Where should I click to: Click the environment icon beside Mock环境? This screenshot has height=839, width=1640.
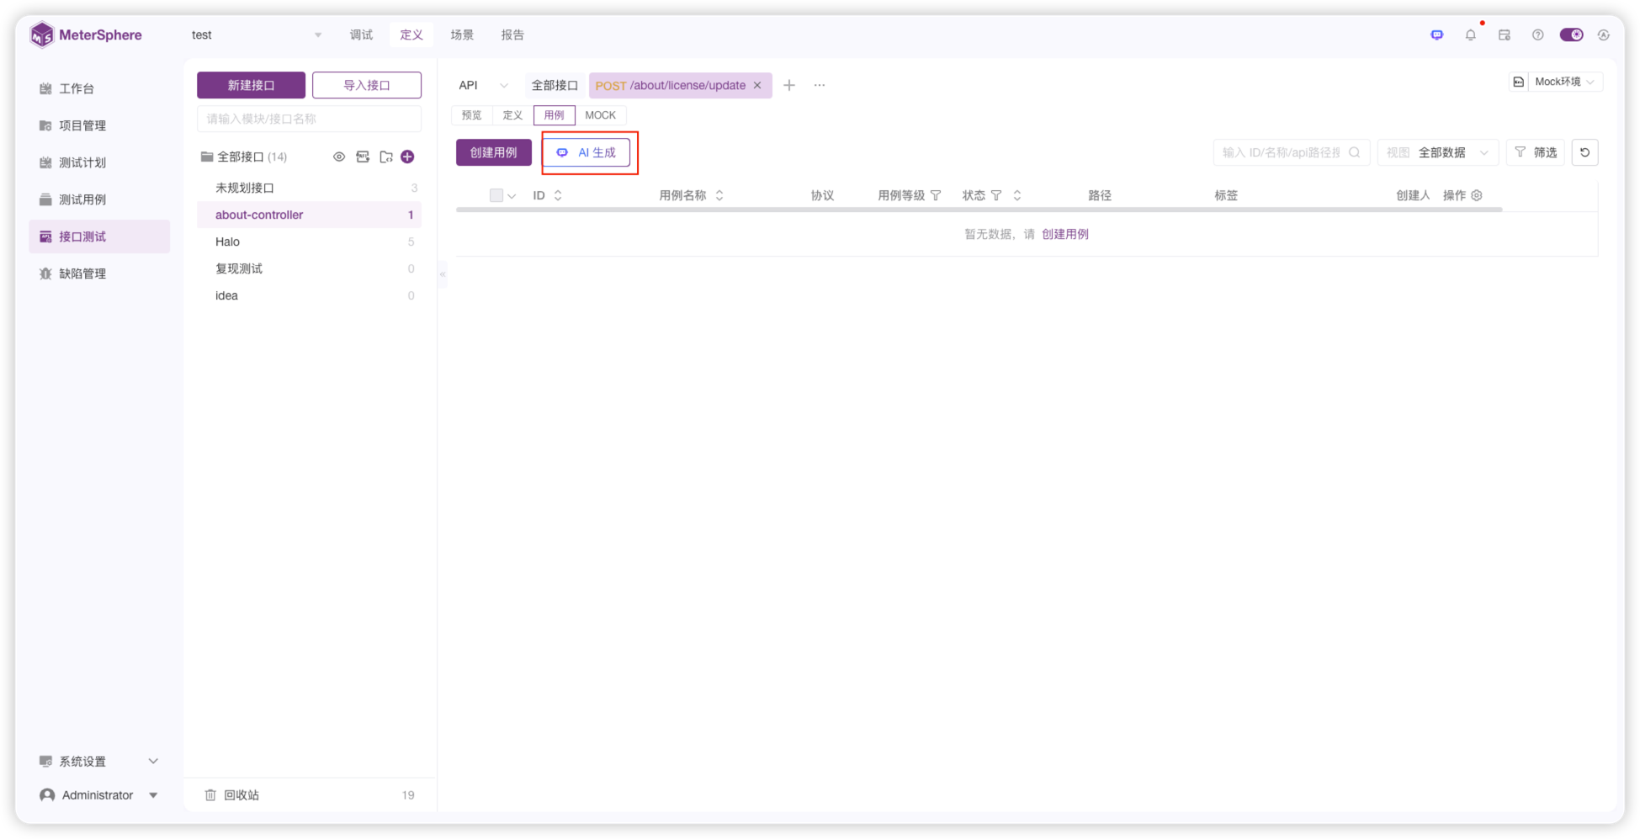click(1518, 82)
